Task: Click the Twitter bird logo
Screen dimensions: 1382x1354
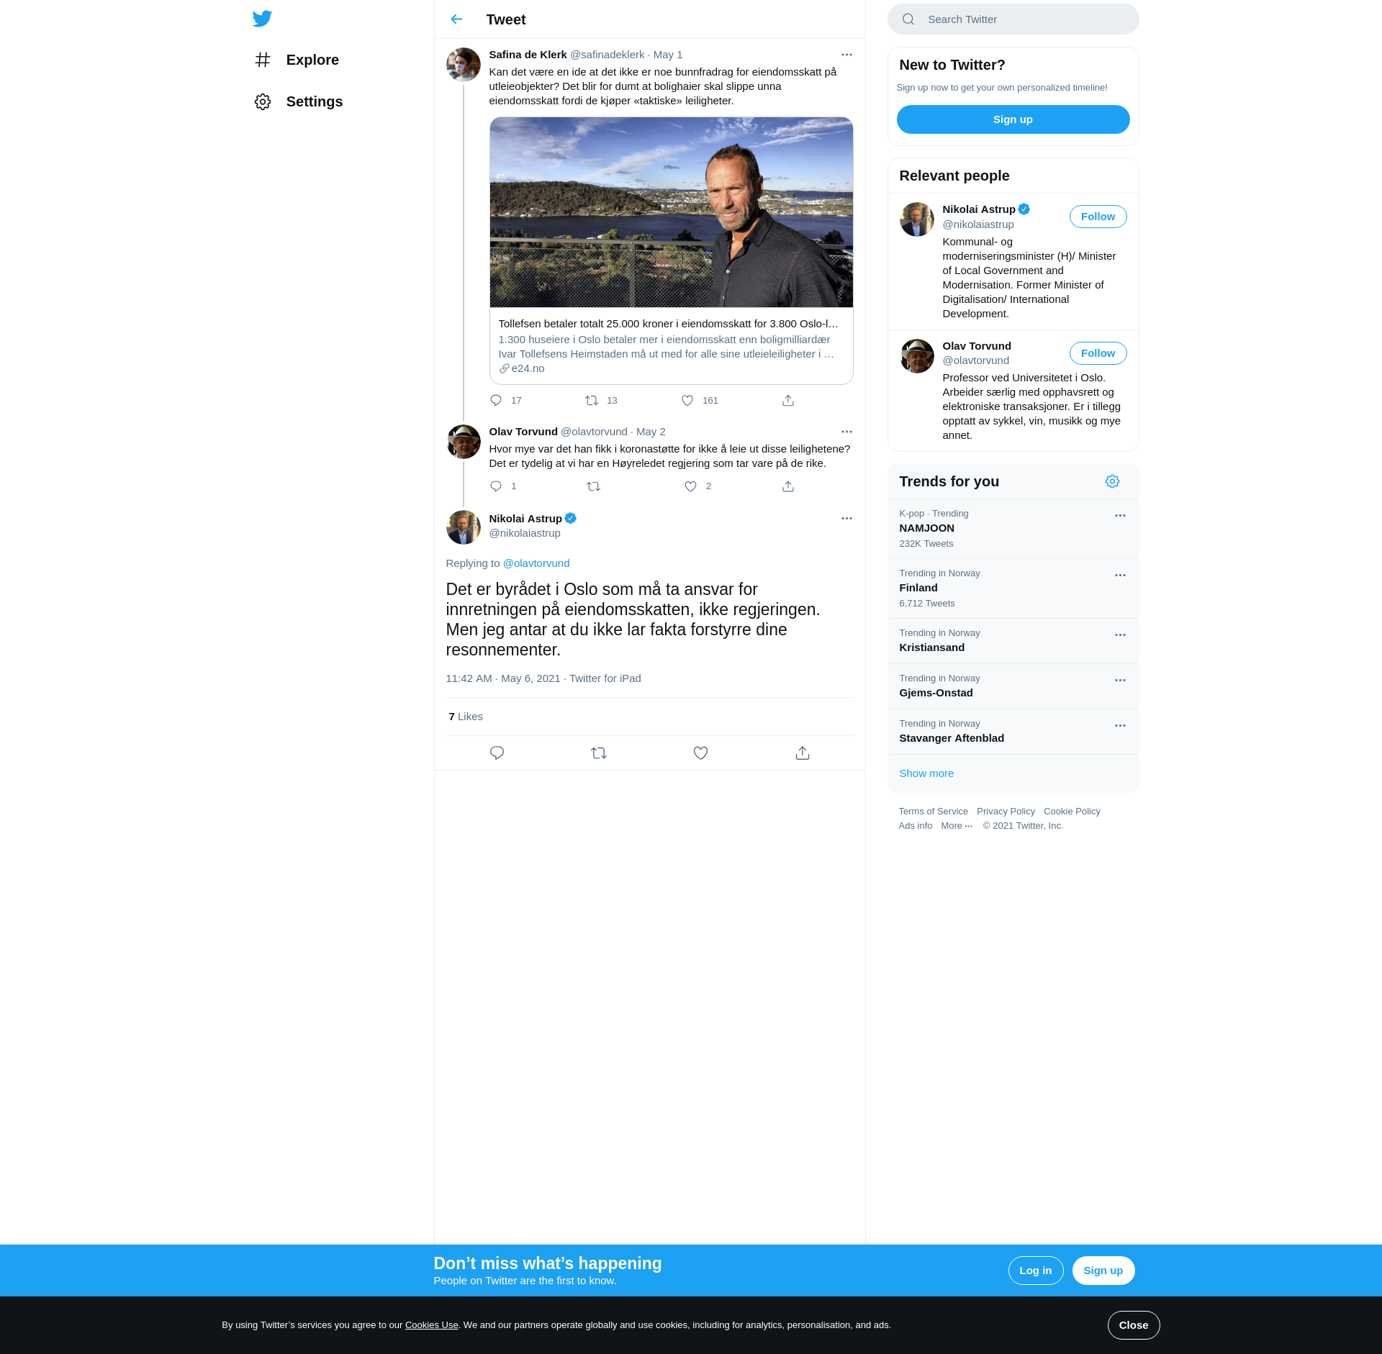Action: click(262, 19)
